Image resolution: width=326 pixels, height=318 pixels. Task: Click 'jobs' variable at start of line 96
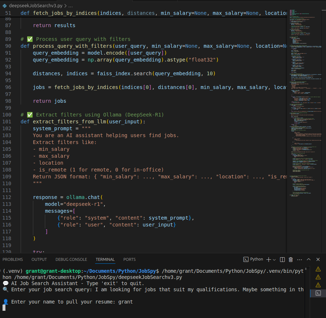39,87
